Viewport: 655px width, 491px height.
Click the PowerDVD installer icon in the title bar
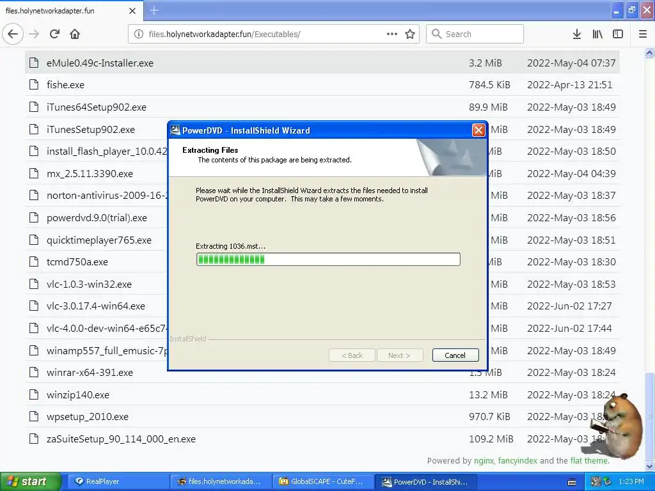[175, 130]
